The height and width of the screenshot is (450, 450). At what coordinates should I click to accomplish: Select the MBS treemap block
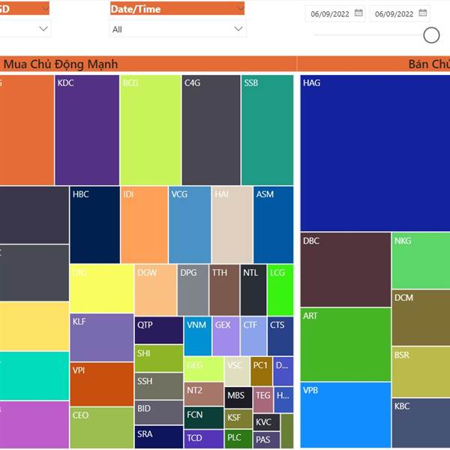pyautogui.click(x=238, y=397)
